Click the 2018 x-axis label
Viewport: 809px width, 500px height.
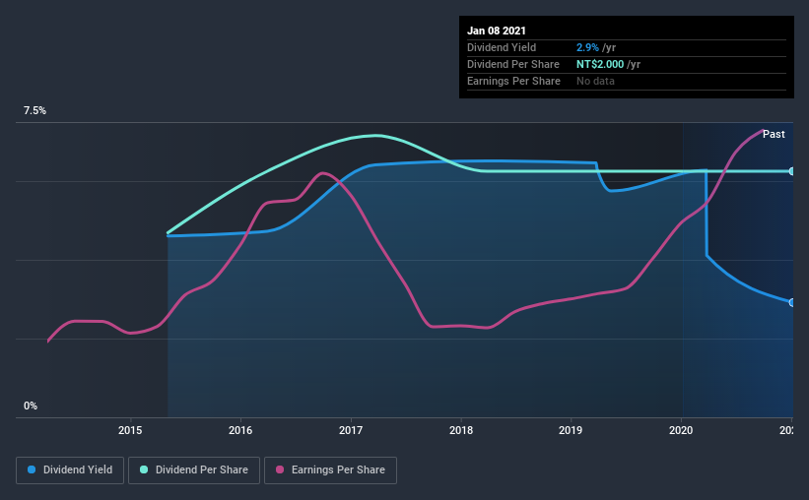(461, 430)
